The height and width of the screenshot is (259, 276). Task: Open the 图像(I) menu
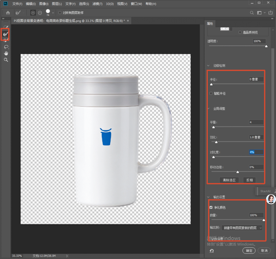click(x=44, y=4)
